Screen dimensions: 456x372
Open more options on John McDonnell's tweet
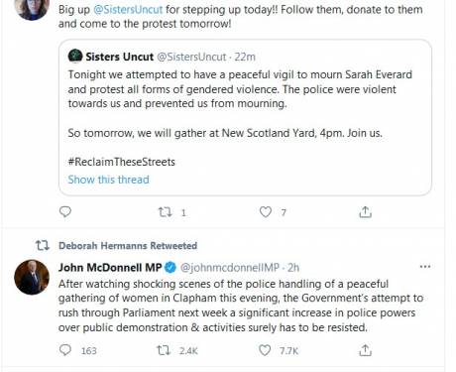(x=425, y=267)
